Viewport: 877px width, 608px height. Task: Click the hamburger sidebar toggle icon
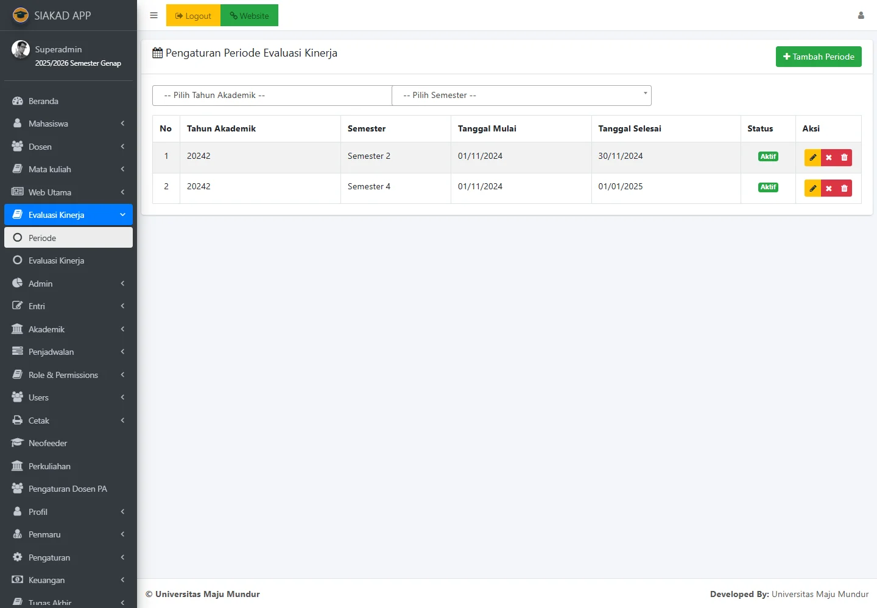pyautogui.click(x=153, y=15)
